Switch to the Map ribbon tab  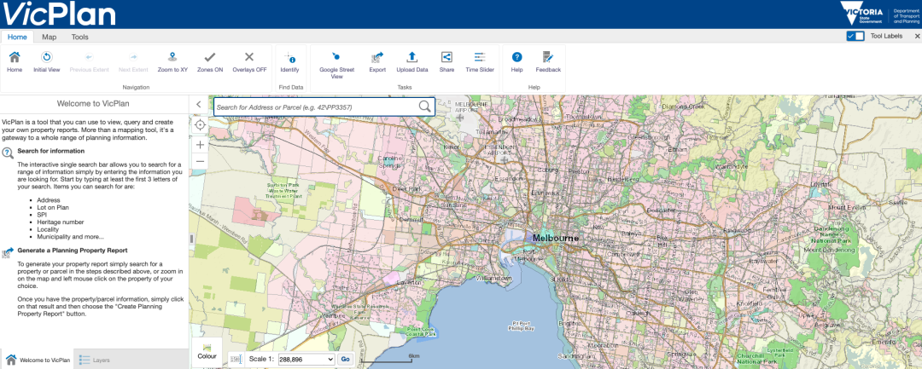pos(50,37)
